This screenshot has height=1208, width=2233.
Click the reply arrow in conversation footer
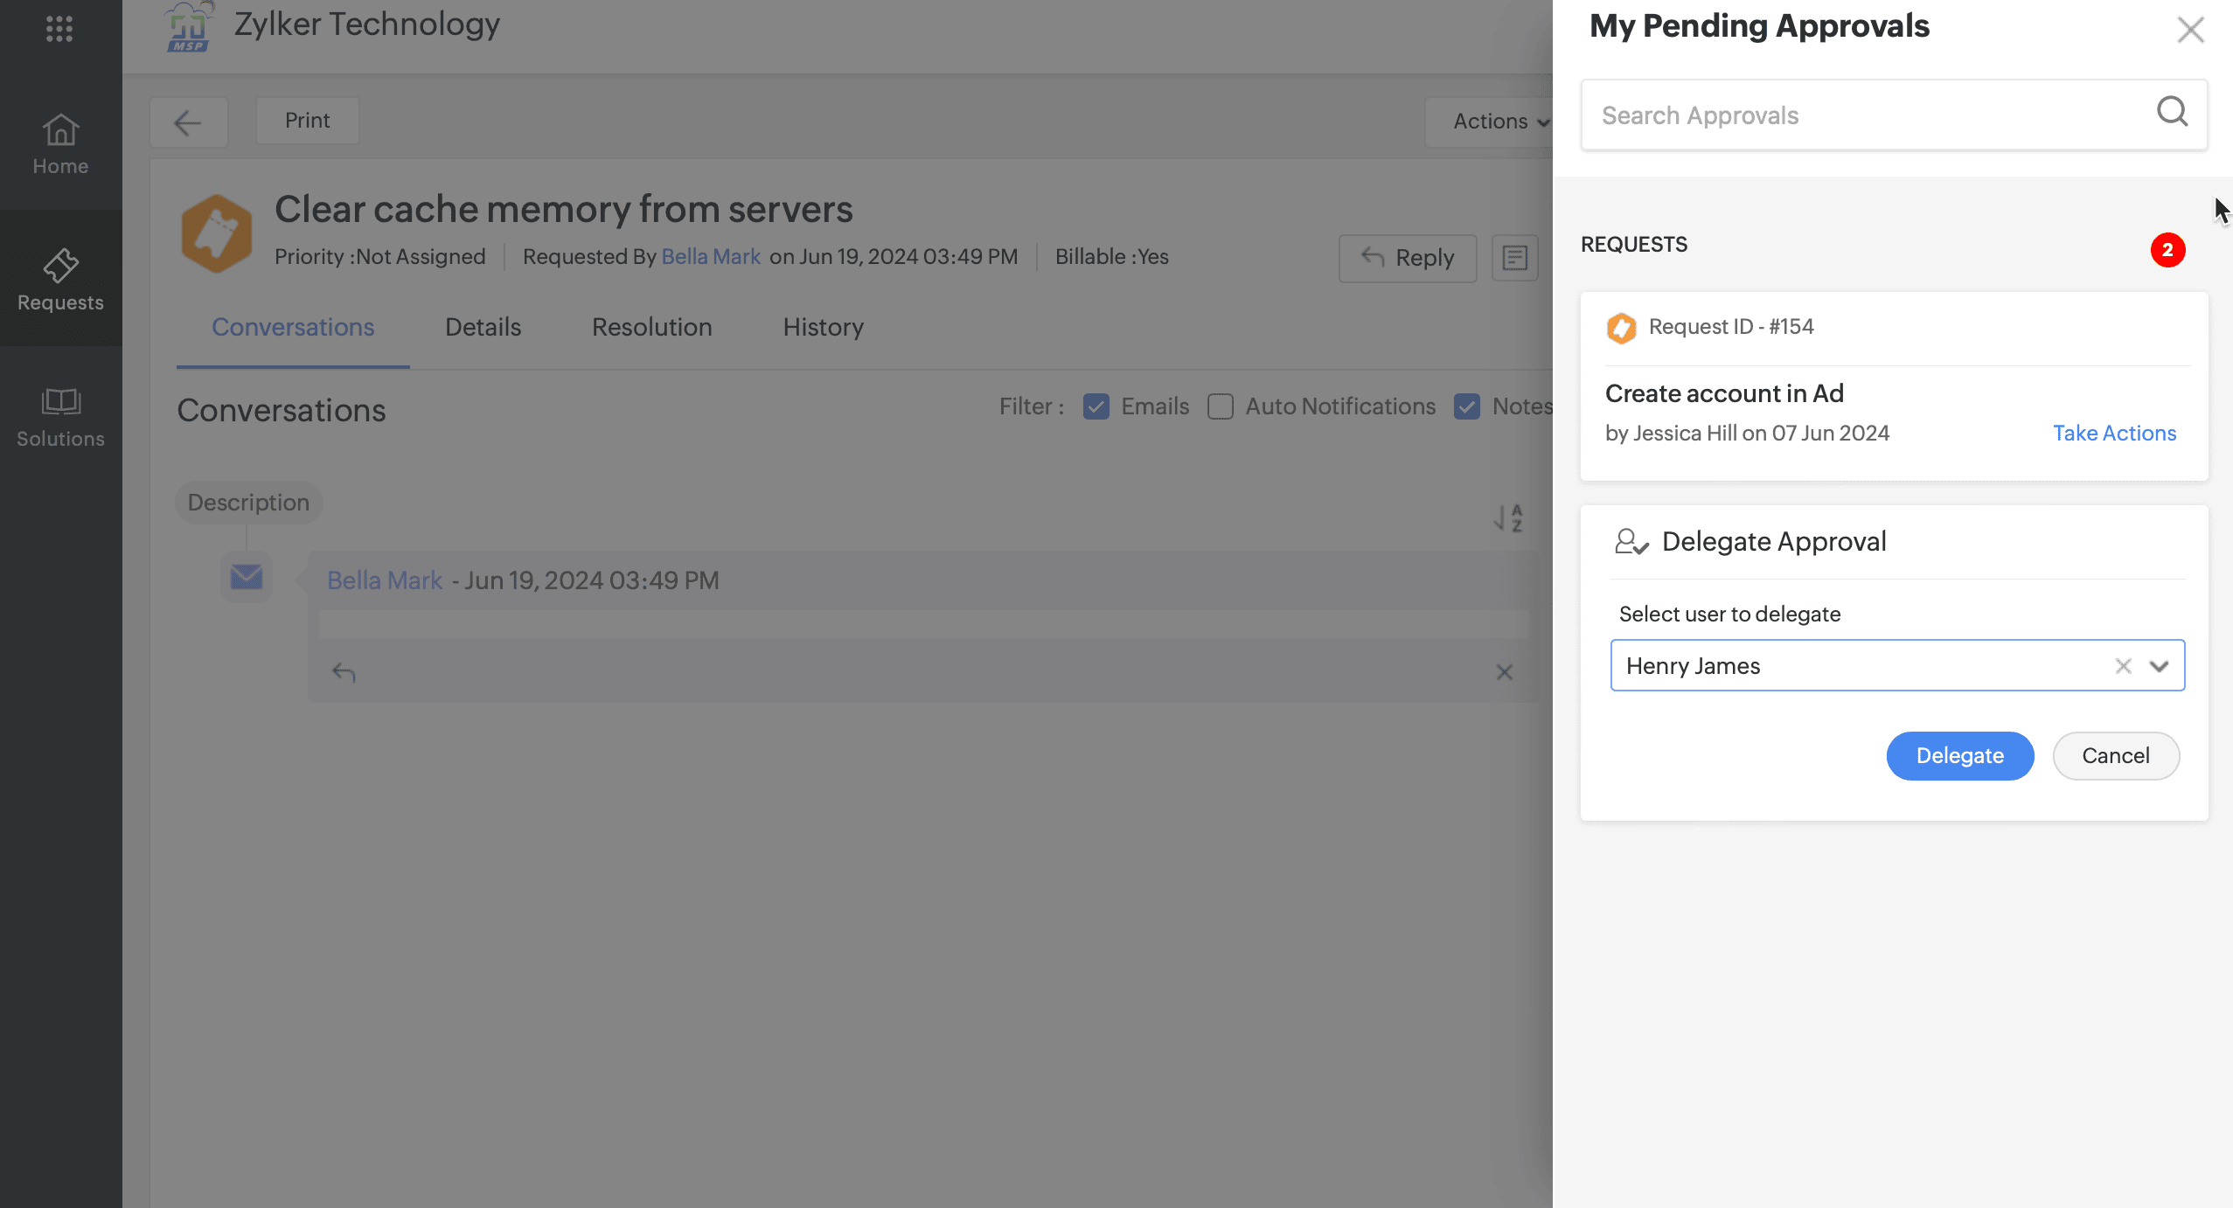(x=344, y=672)
